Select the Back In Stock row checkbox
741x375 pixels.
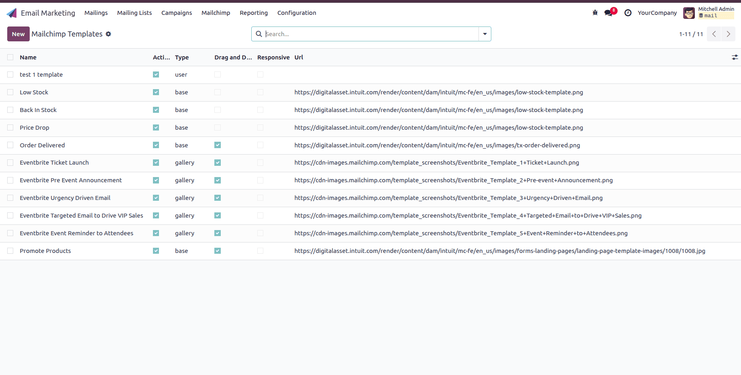(10, 110)
